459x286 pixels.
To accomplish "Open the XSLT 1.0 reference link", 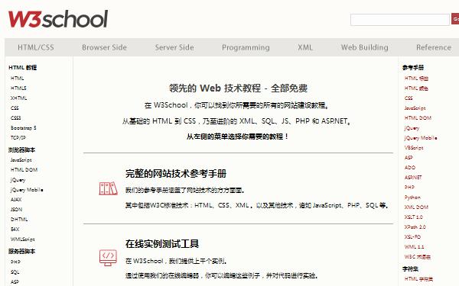I will point(414,217).
